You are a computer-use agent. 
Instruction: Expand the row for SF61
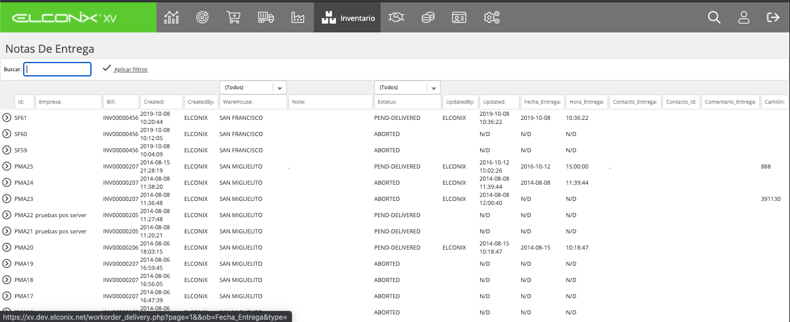tap(7, 118)
